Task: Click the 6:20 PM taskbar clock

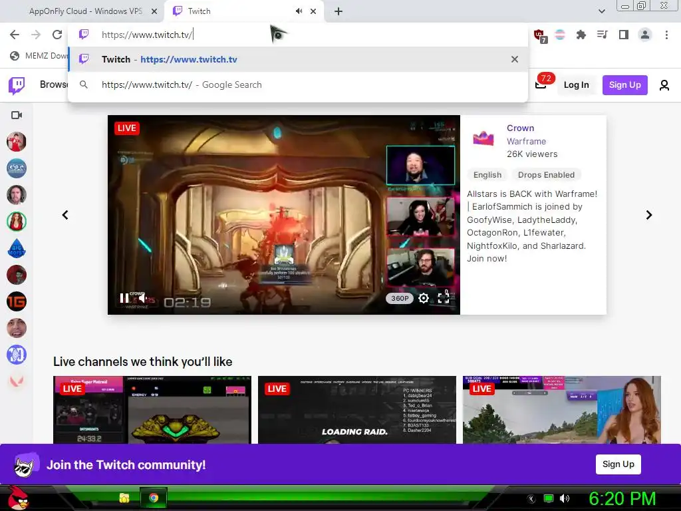Action: point(622,498)
